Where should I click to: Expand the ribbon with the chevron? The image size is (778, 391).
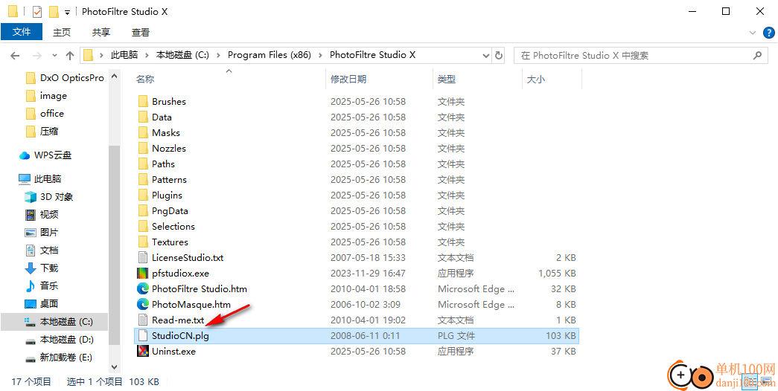752,33
